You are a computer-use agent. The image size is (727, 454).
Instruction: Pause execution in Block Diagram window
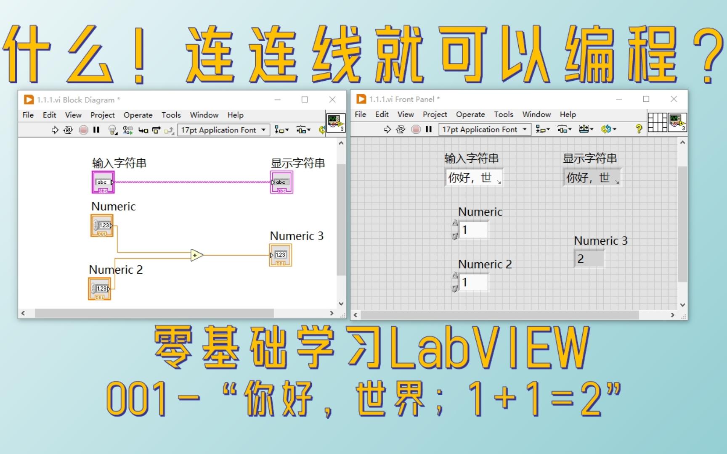coord(96,130)
